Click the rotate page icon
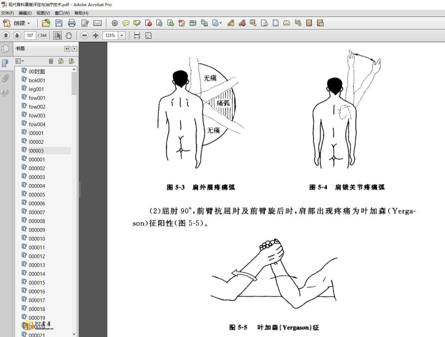Image resolution: width=445 pixels, height=337 pixels. [x=160, y=23]
